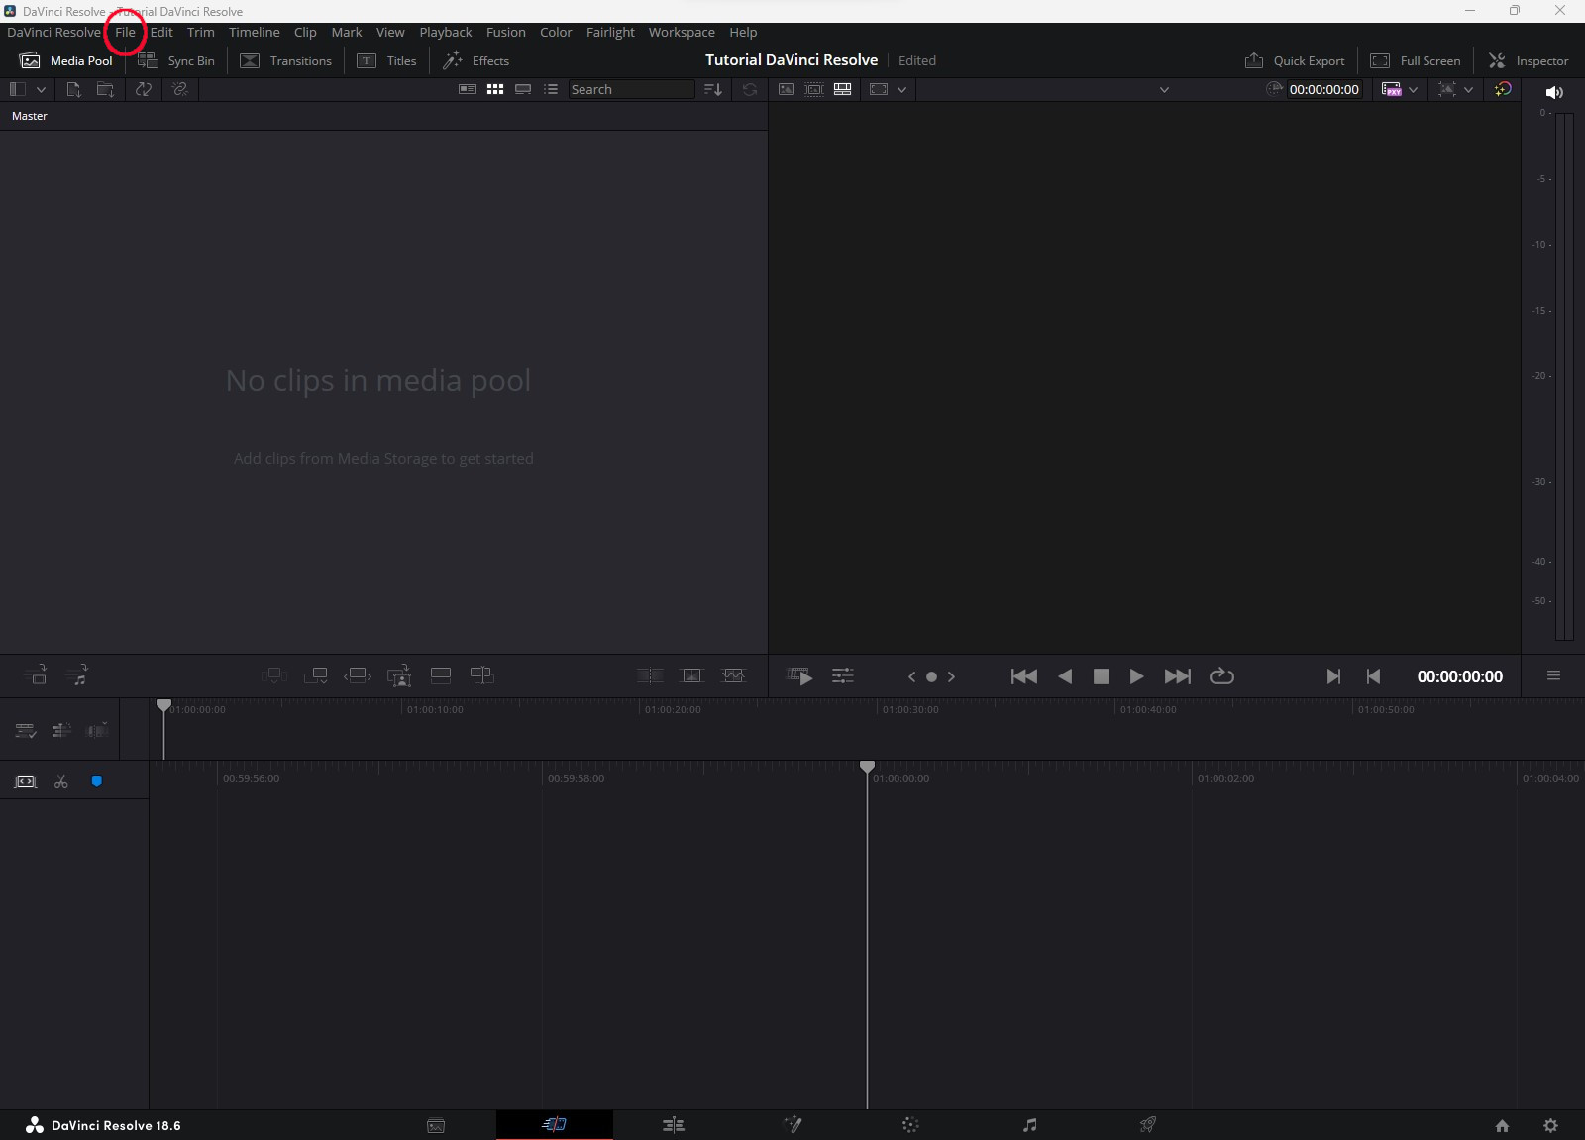Open the Timeline menu
The width and height of the screenshot is (1585, 1140).
coord(254,32)
